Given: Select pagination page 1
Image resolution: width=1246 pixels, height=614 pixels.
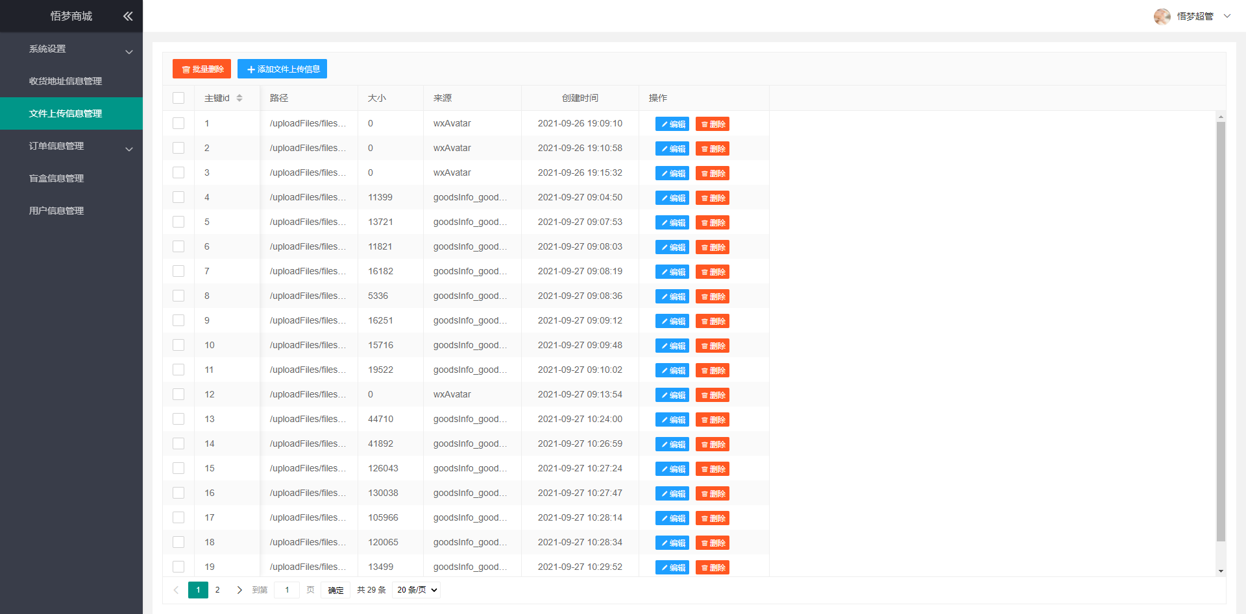Looking at the screenshot, I should (198, 590).
